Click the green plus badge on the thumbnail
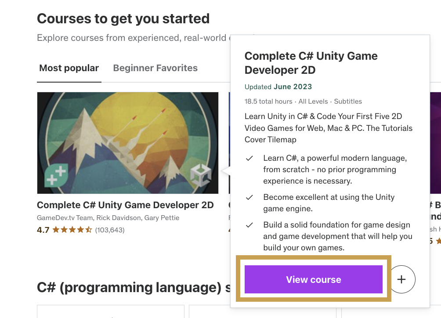The image size is (441, 318). (x=56, y=174)
